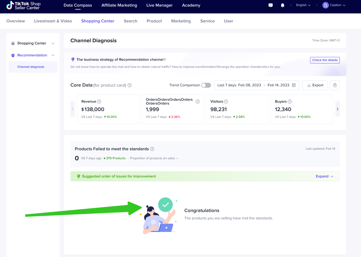Open the English language dropdown
The width and height of the screenshot is (361, 257).
tap(303, 5)
